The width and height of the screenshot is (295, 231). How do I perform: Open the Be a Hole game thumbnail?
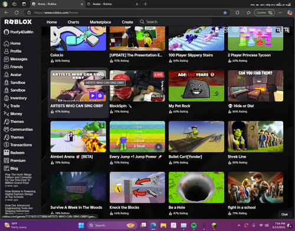[x=196, y=187]
